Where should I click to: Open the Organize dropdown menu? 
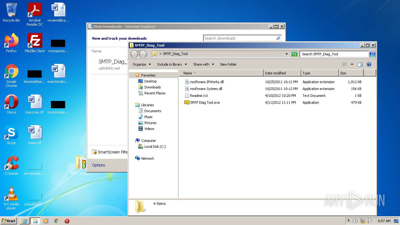click(142, 64)
